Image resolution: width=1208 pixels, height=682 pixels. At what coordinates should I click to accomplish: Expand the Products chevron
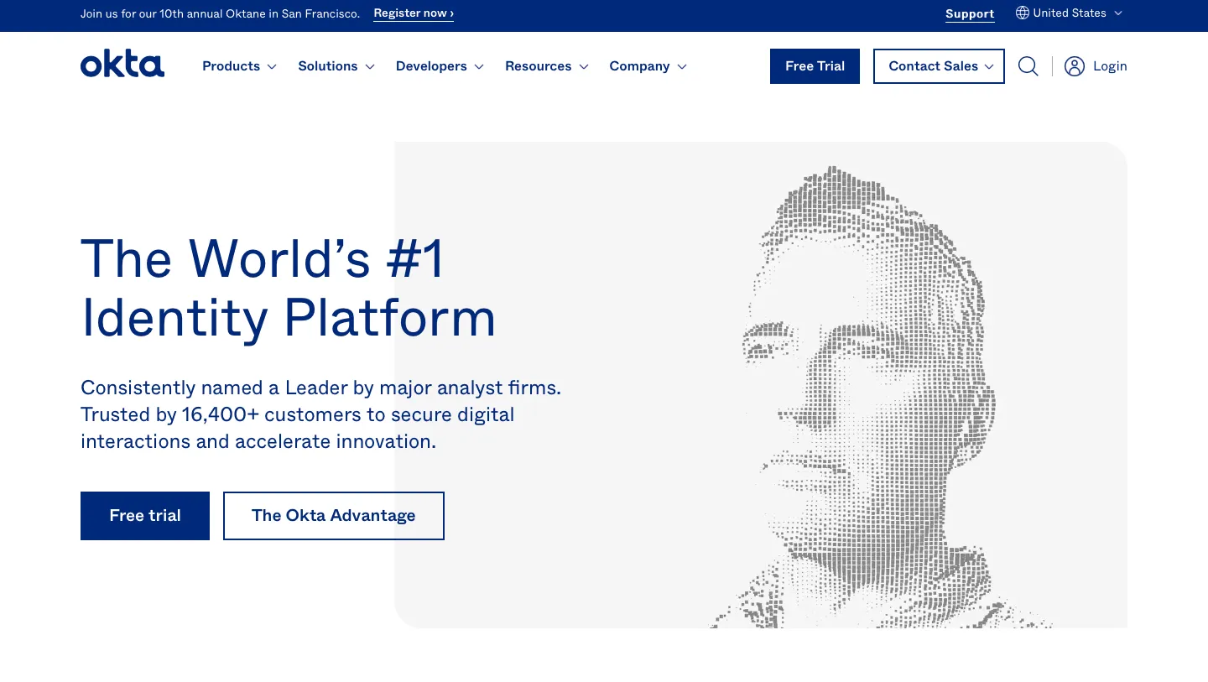(x=272, y=67)
